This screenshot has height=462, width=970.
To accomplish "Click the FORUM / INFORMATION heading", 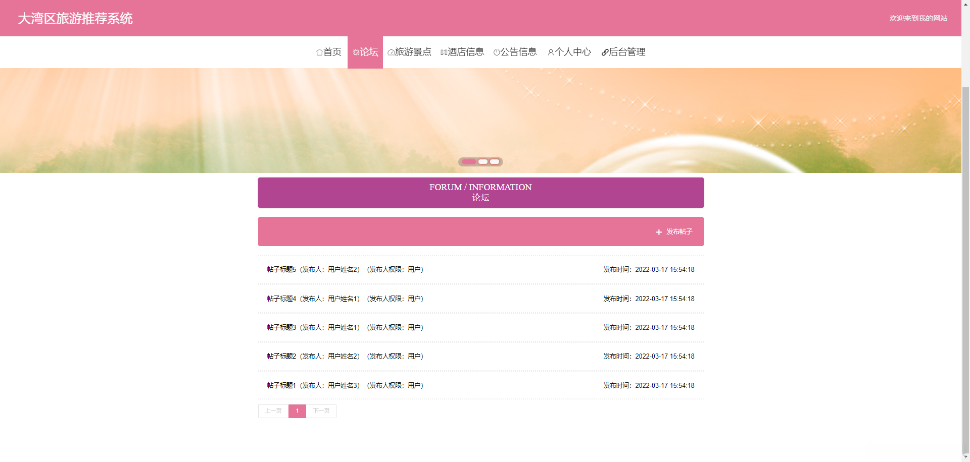I will [480, 187].
